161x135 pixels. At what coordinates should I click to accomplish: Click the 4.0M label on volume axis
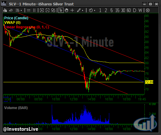[152, 104]
